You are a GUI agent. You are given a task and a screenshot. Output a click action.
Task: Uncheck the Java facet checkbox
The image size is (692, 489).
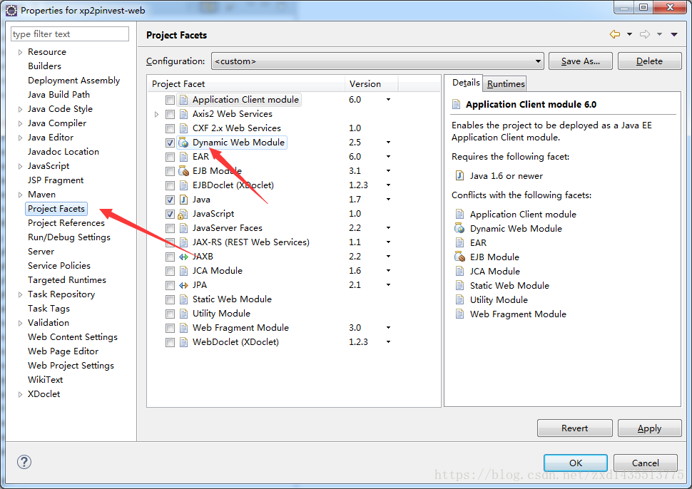click(x=170, y=200)
